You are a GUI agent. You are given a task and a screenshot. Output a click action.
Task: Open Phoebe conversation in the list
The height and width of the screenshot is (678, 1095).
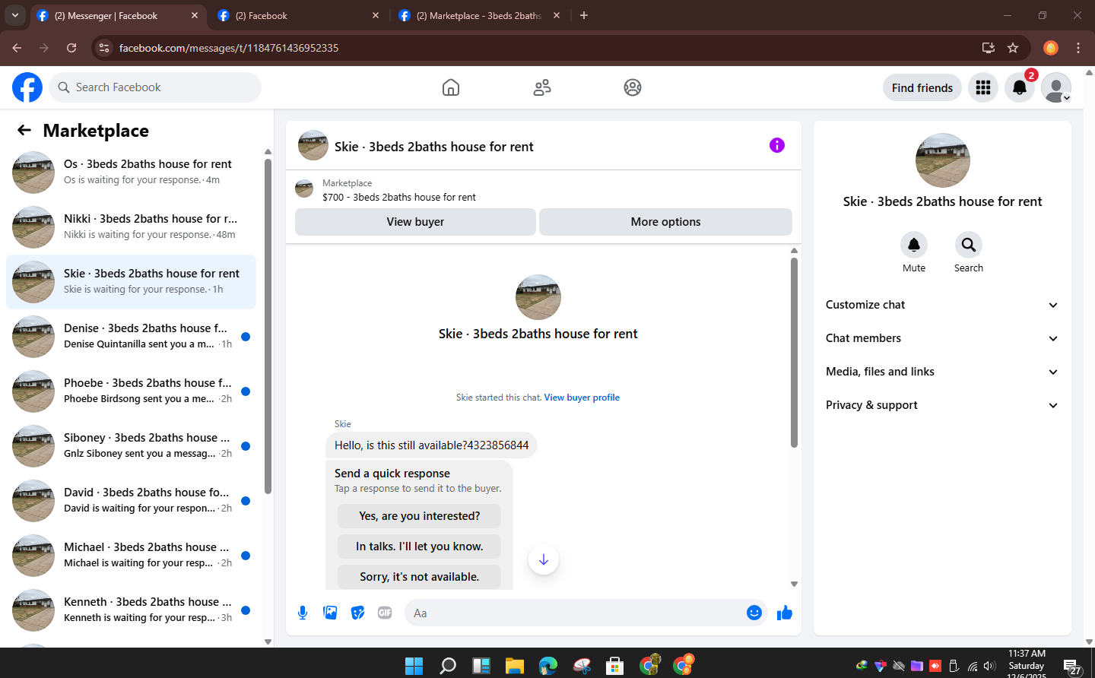coord(131,391)
